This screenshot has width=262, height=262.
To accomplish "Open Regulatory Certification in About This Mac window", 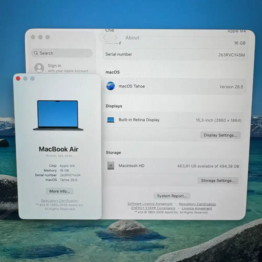I will (x=60, y=200).
